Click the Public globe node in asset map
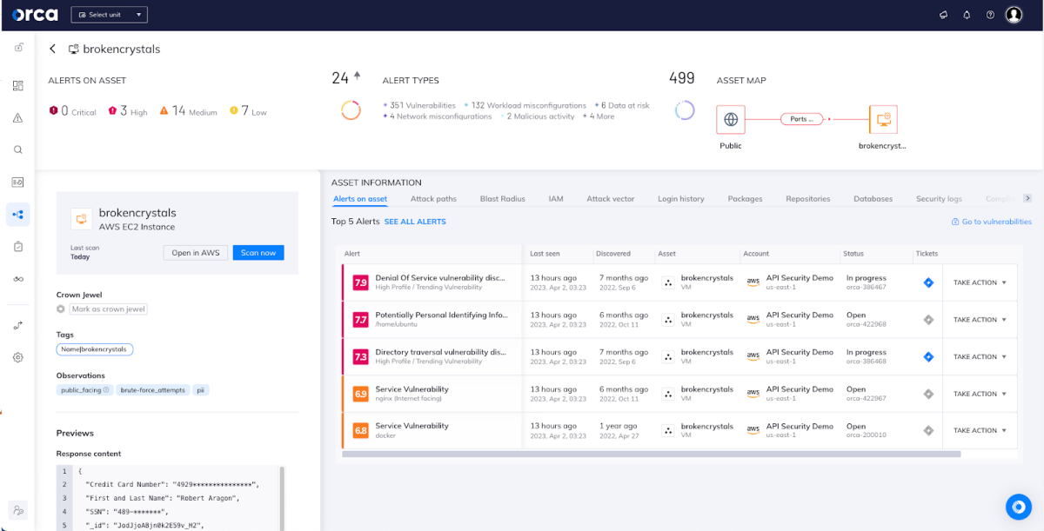Viewport: 1044px width, 531px height. 731,119
